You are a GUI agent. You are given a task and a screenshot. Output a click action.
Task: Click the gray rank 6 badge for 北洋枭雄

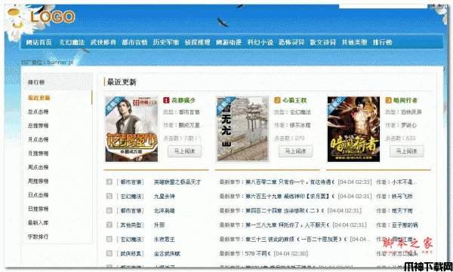pyautogui.click(x=109, y=210)
